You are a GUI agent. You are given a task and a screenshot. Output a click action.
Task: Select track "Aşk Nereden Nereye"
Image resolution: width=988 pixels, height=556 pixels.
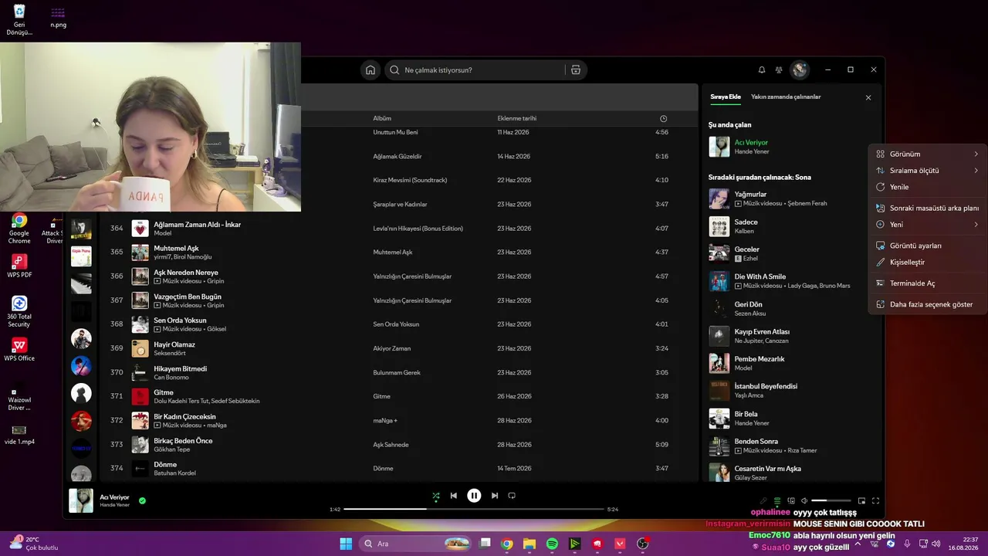point(186,273)
